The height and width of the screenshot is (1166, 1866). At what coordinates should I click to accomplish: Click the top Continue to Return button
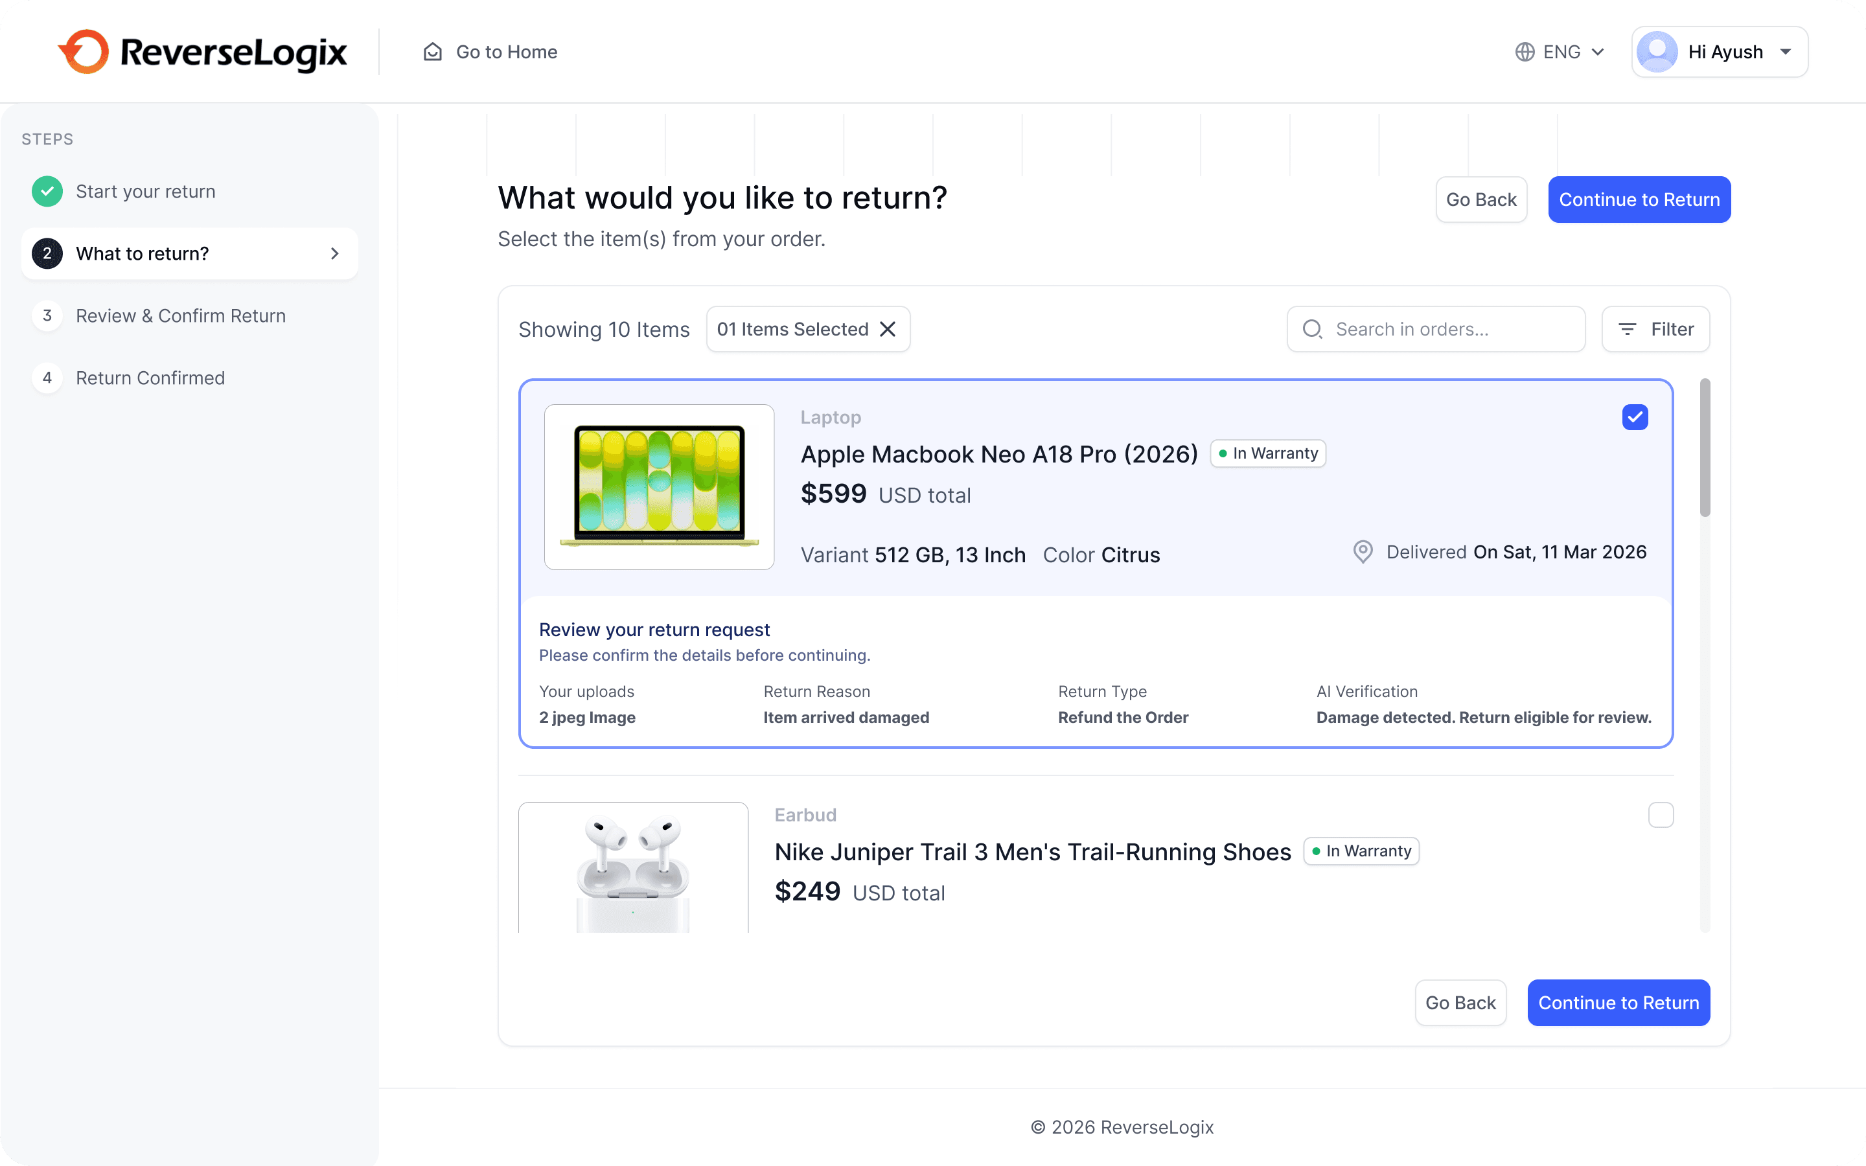1639,200
